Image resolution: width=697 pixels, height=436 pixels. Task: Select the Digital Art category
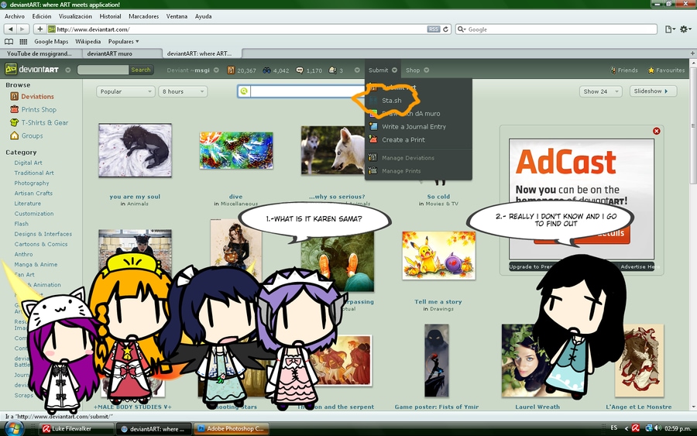(x=28, y=163)
